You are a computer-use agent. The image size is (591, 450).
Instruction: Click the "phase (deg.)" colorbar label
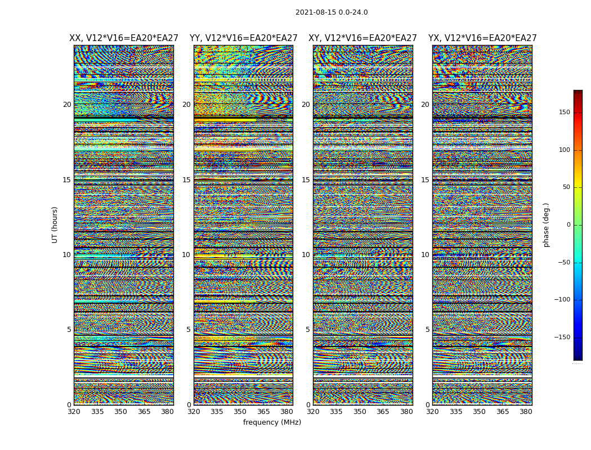[x=546, y=225]
